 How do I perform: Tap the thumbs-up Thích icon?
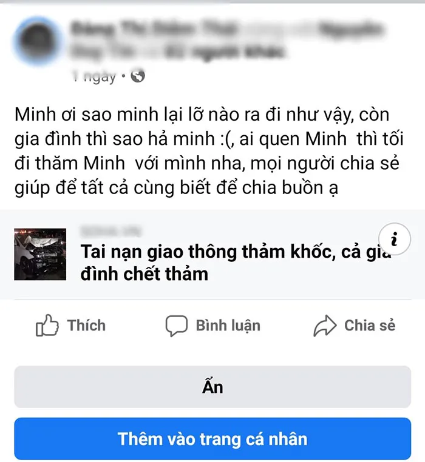point(47,326)
